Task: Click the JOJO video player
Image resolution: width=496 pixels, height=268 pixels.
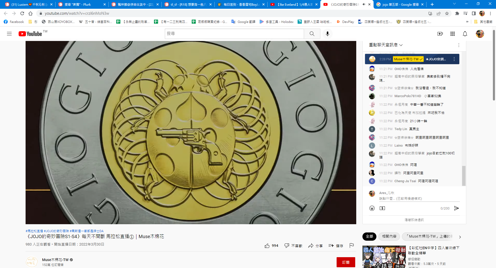Action: click(191, 132)
